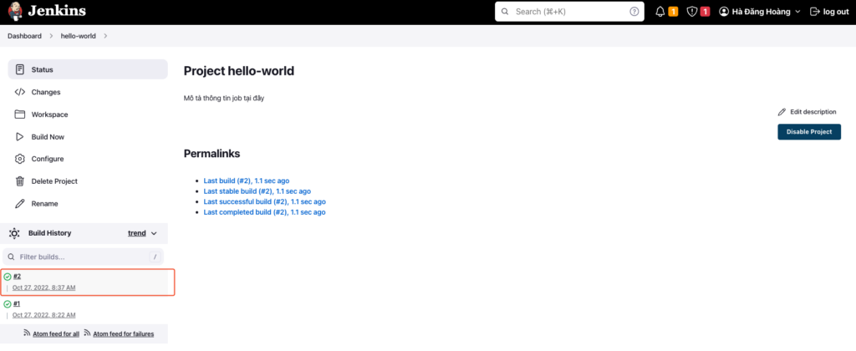The image size is (856, 351).
Task: Open build #1 number link
Action: [17, 303]
